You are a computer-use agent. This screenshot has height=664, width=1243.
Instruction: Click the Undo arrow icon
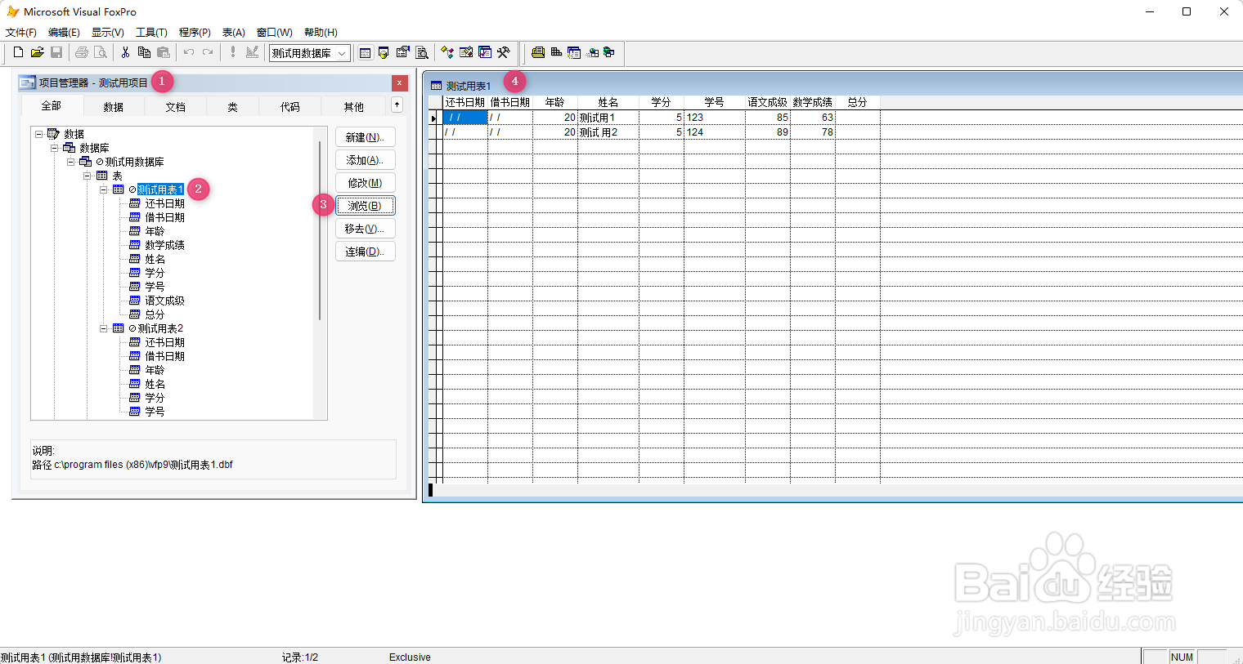pyautogui.click(x=189, y=52)
